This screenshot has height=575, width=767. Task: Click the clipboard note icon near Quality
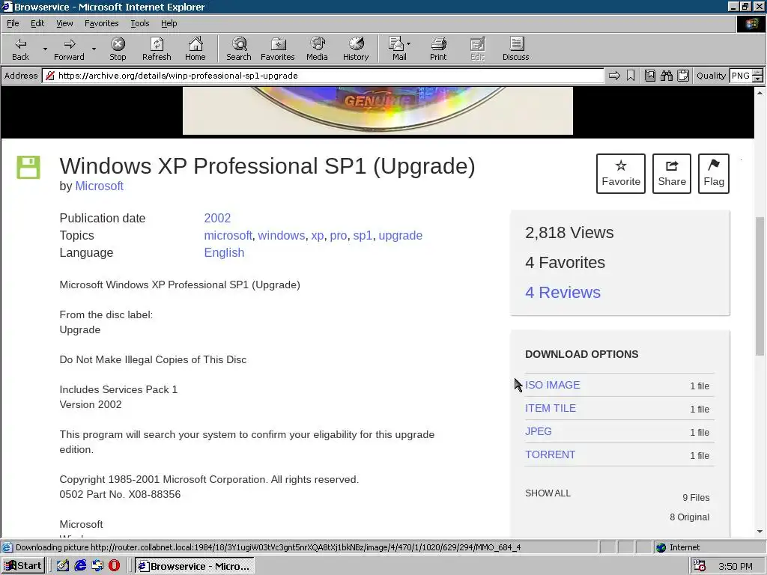click(683, 76)
